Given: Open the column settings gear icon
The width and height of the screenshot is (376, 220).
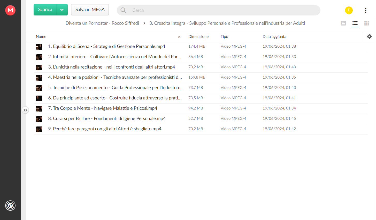Looking at the screenshot, I should click(x=370, y=37).
